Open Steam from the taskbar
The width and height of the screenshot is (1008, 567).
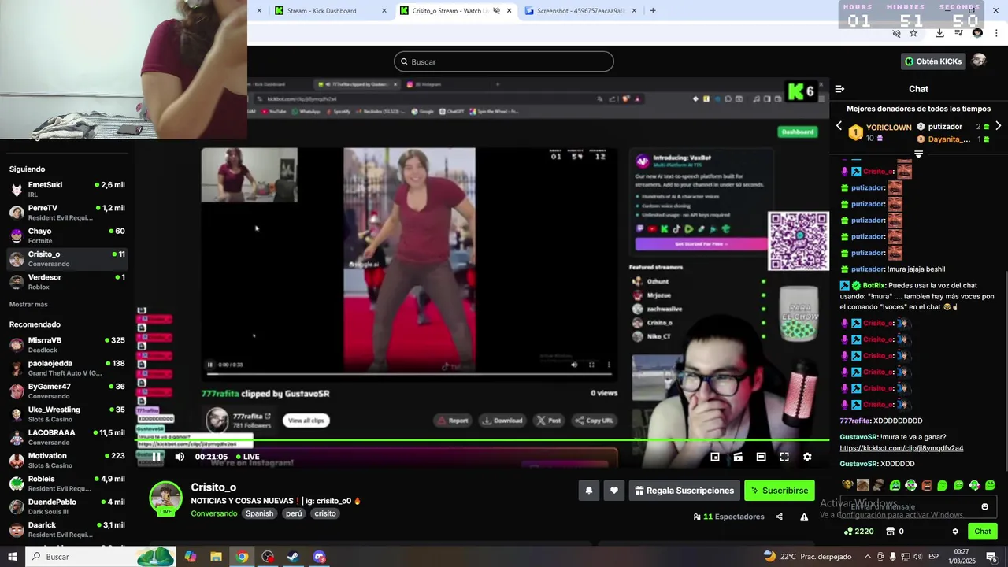coord(293,557)
